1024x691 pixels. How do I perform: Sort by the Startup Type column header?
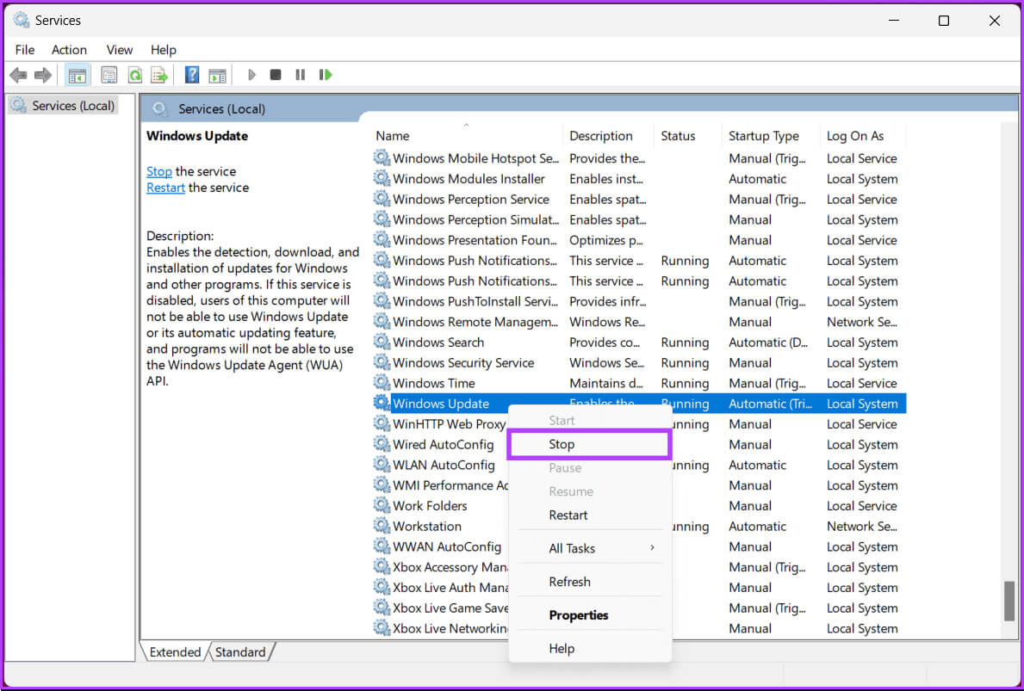click(x=771, y=136)
